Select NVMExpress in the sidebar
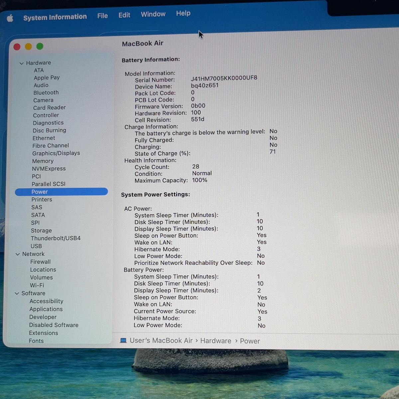The image size is (399, 399). pyautogui.click(x=49, y=169)
